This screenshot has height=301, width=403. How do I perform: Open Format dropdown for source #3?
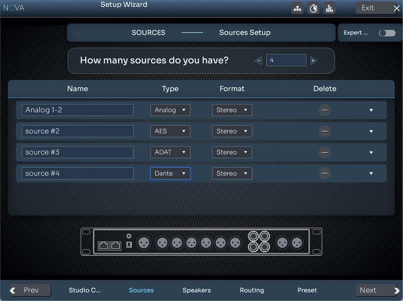point(232,152)
